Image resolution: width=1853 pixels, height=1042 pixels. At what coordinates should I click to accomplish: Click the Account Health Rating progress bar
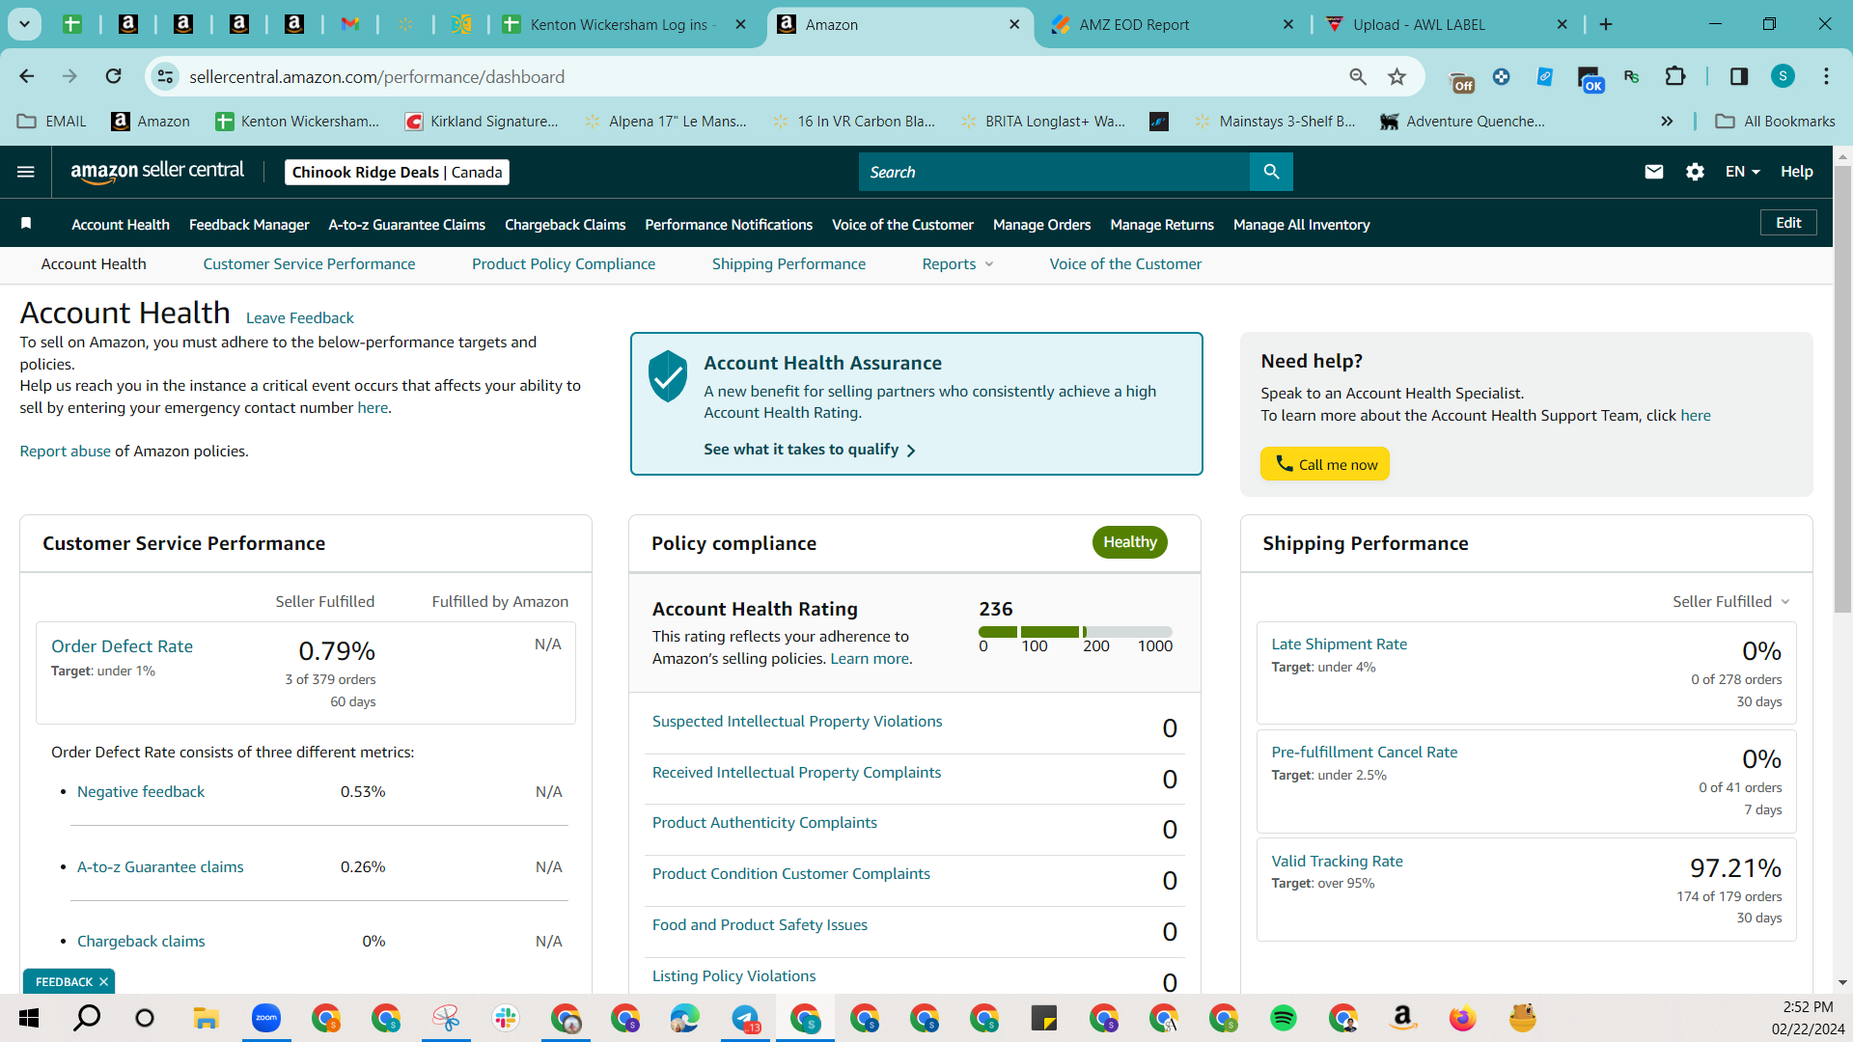pos(1075,632)
